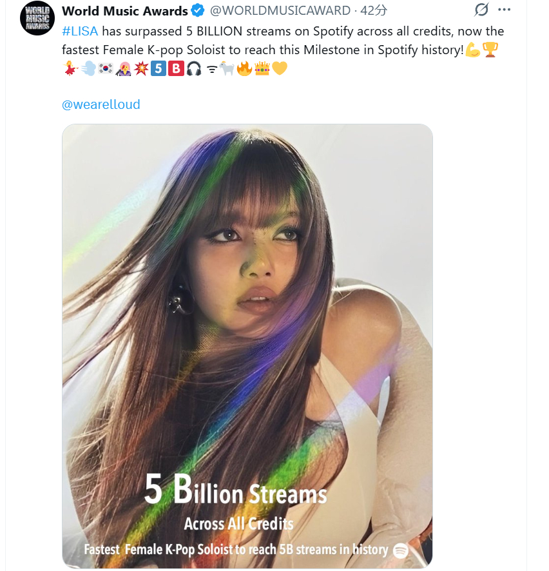Click the yellow heart emoji
This screenshot has width=549, height=571.
click(279, 68)
